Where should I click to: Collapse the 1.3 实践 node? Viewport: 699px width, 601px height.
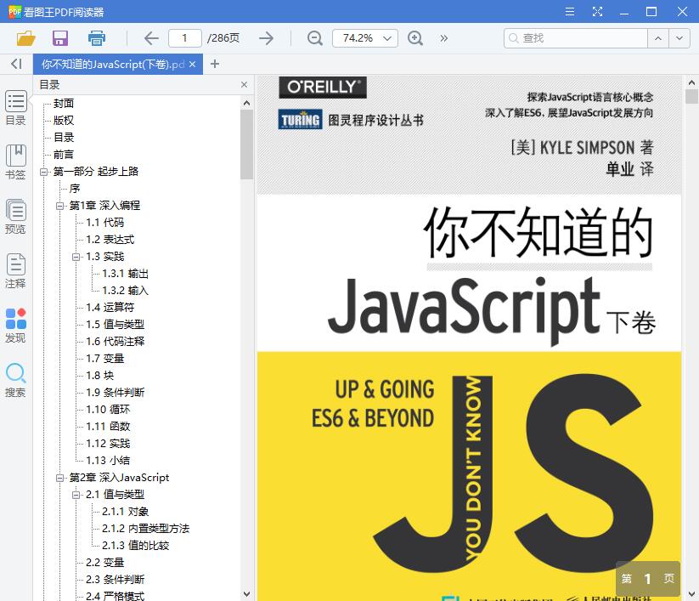tap(76, 257)
